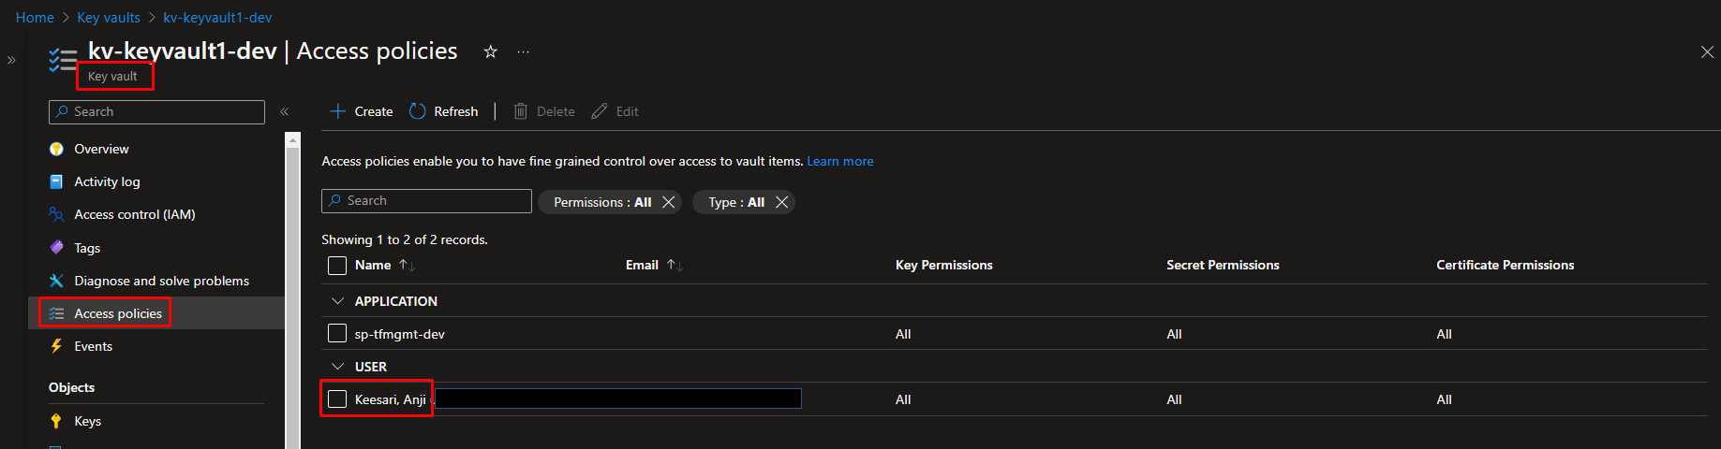
Task: Navigate to Key vaults breadcrumb
Action: click(x=109, y=18)
